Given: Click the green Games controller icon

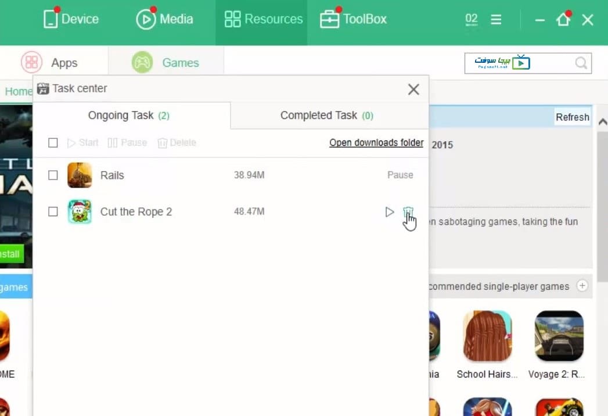Looking at the screenshot, I should (x=142, y=62).
